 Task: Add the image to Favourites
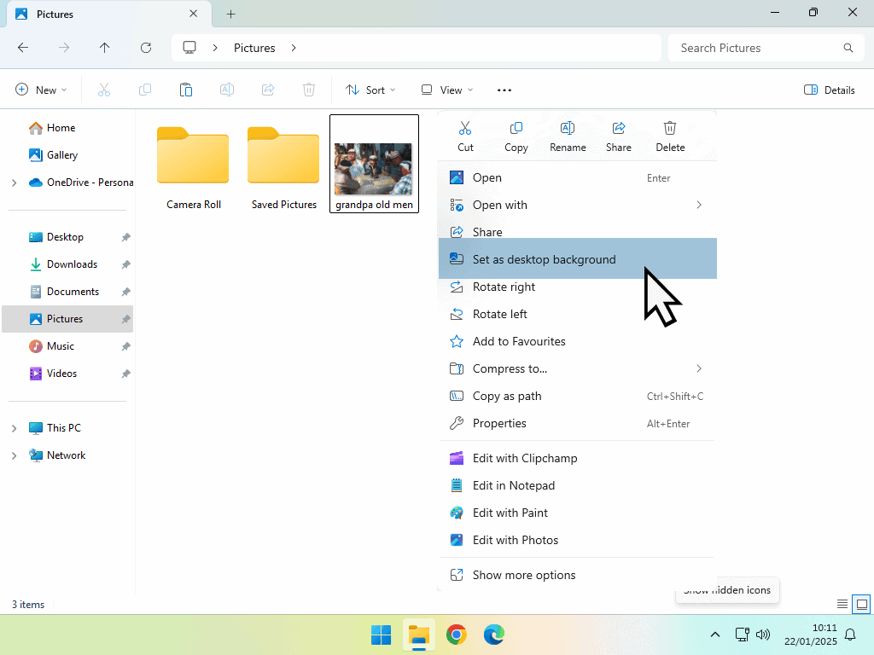click(x=519, y=341)
